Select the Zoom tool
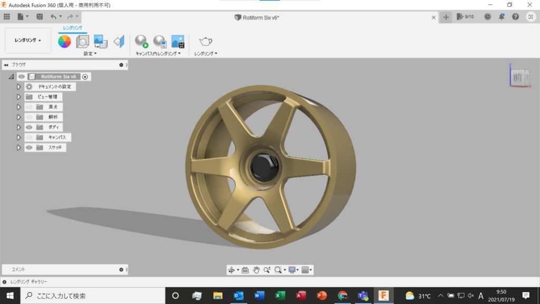 267,270
